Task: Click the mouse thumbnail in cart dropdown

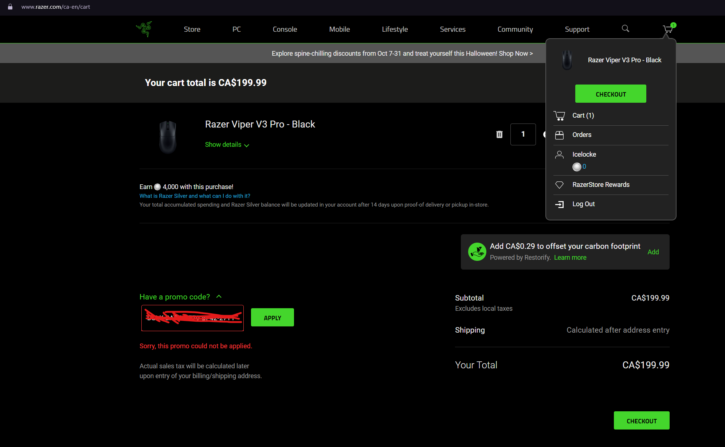Action: (567, 60)
